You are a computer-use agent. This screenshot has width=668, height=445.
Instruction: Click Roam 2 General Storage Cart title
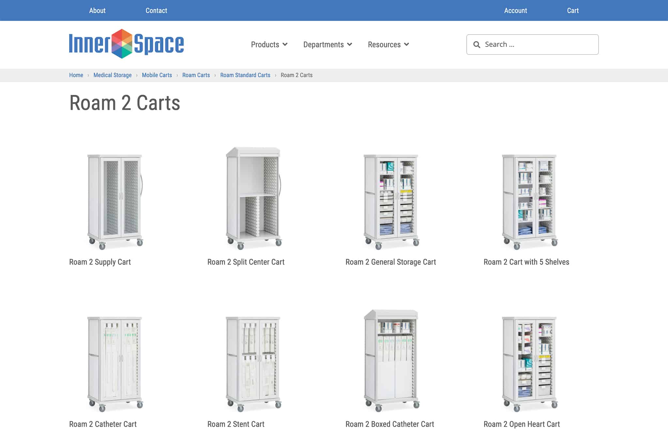pos(391,262)
